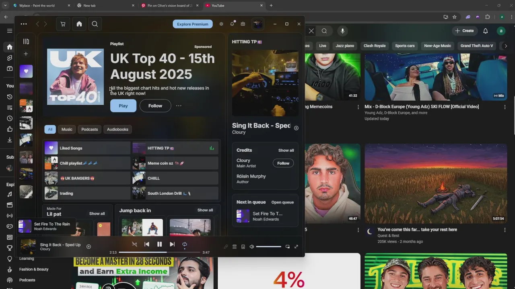Viewport: 515px width, 289px height.
Task: Open UK BANGERS playlist tile
Action: (87, 178)
